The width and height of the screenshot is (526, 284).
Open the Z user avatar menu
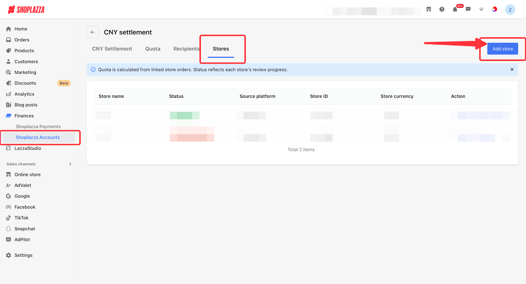click(x=510, y=10)
